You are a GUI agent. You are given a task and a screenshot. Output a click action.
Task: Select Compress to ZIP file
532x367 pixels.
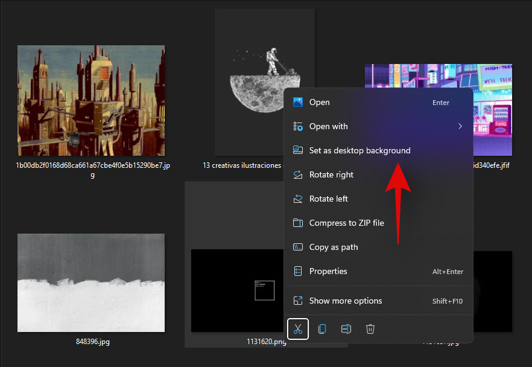pos(346,223)
